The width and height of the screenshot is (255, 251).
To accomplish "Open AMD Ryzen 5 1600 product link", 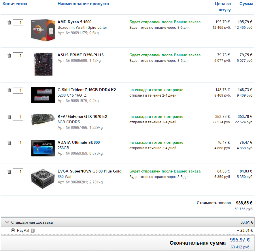I will (x=75, y=22).
